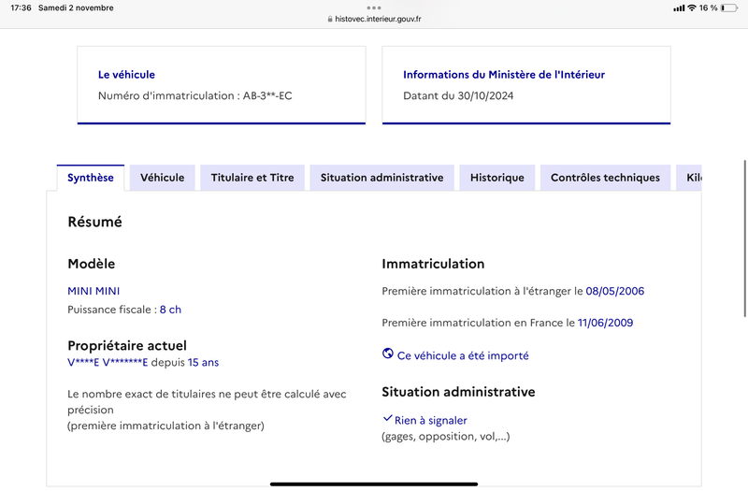Click the Rien à signaler text

pos(431,420)
